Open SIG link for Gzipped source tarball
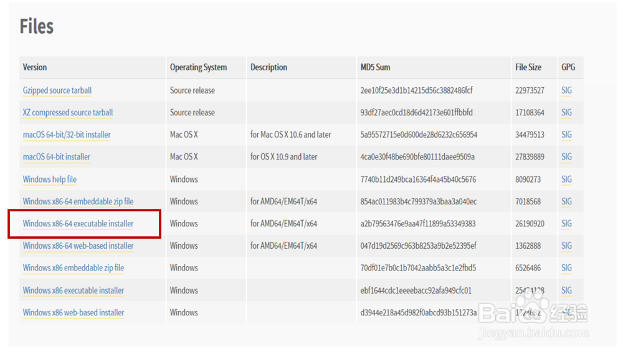The width and height of the screenshot is (623, 354). coord(566,90)
